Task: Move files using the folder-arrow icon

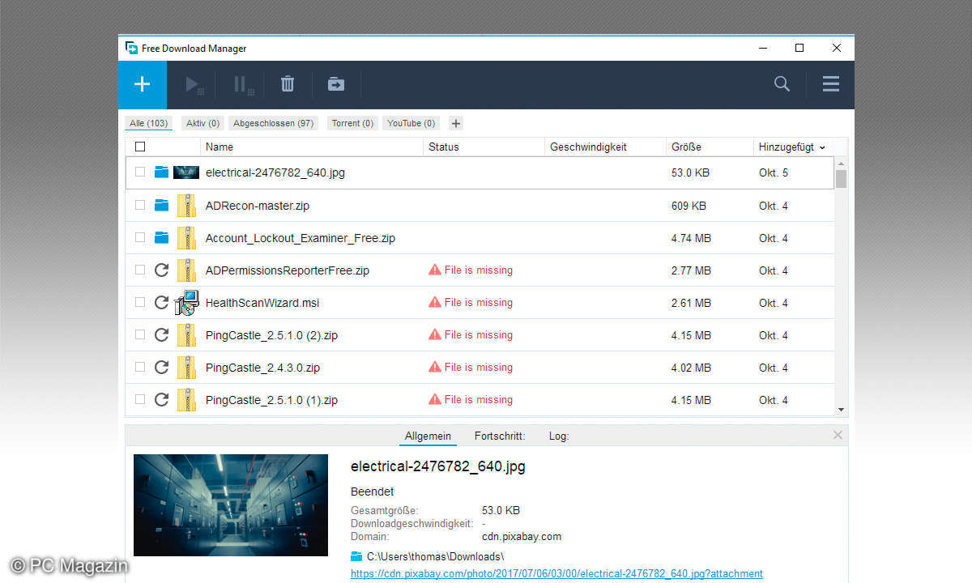Action: (335, 84)
